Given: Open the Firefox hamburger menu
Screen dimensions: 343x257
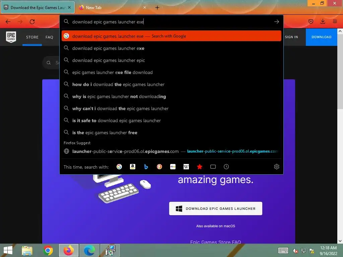Looking at the screenshot, I should 335,21.
